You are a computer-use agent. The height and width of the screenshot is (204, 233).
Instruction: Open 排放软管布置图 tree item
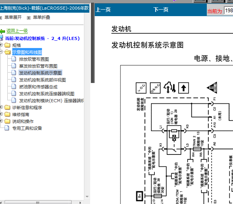[34, 59]
